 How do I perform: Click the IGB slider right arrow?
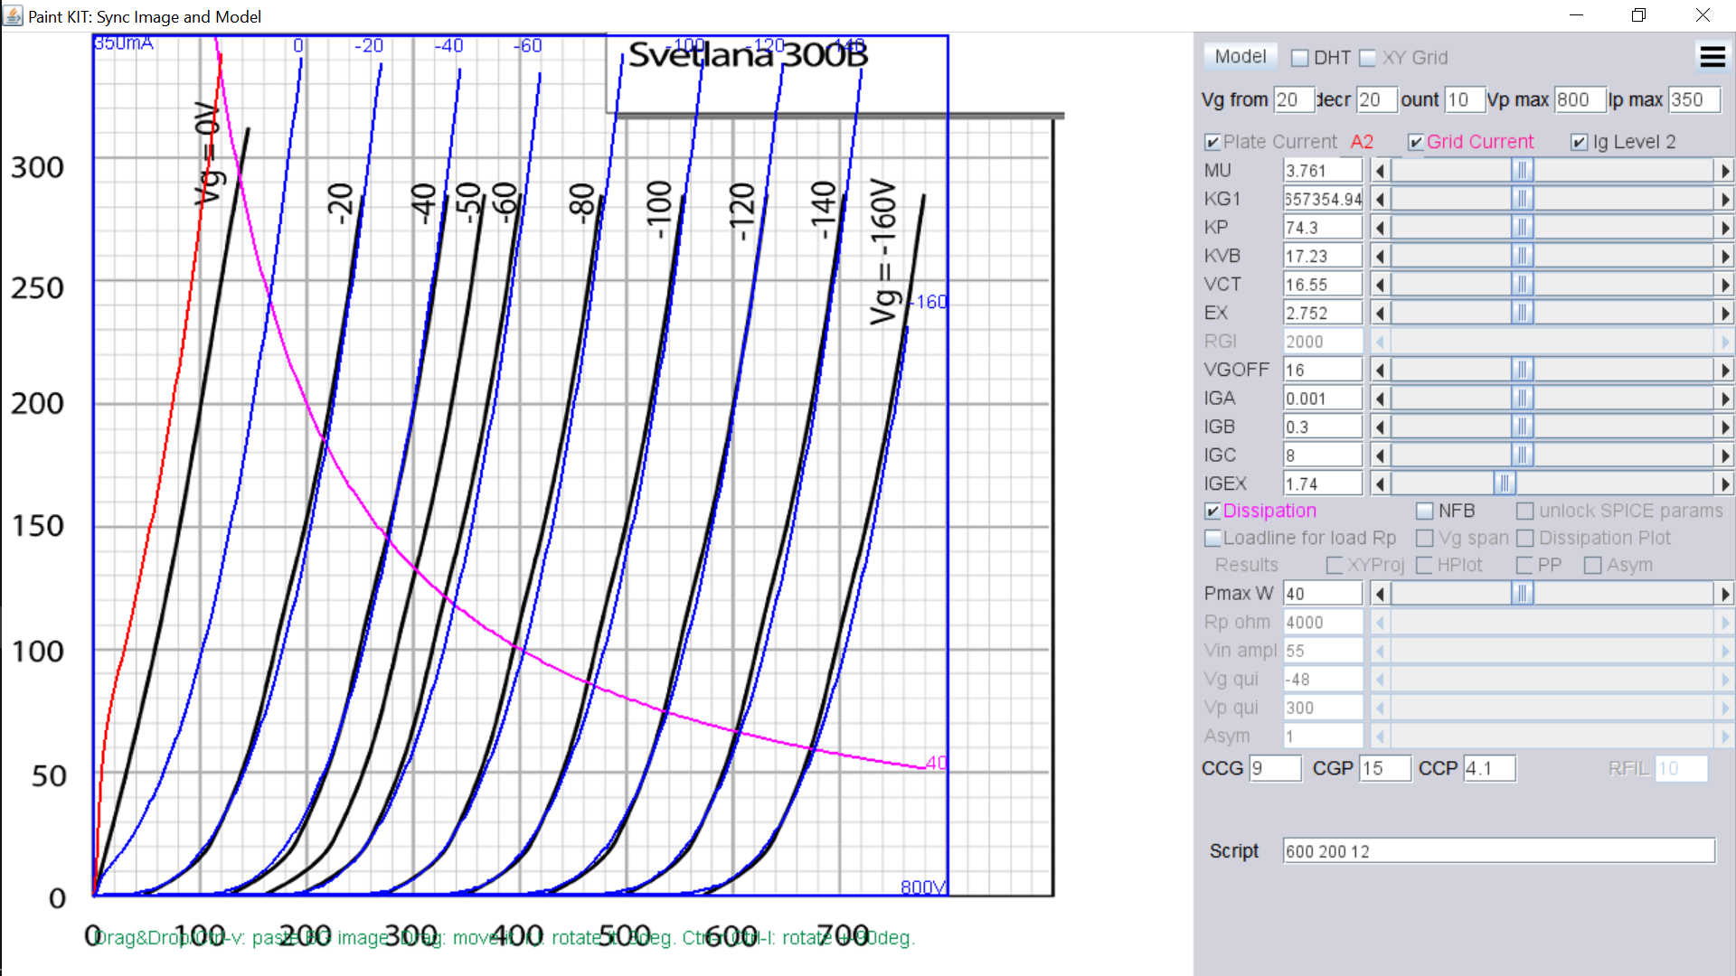point(1724,427)
